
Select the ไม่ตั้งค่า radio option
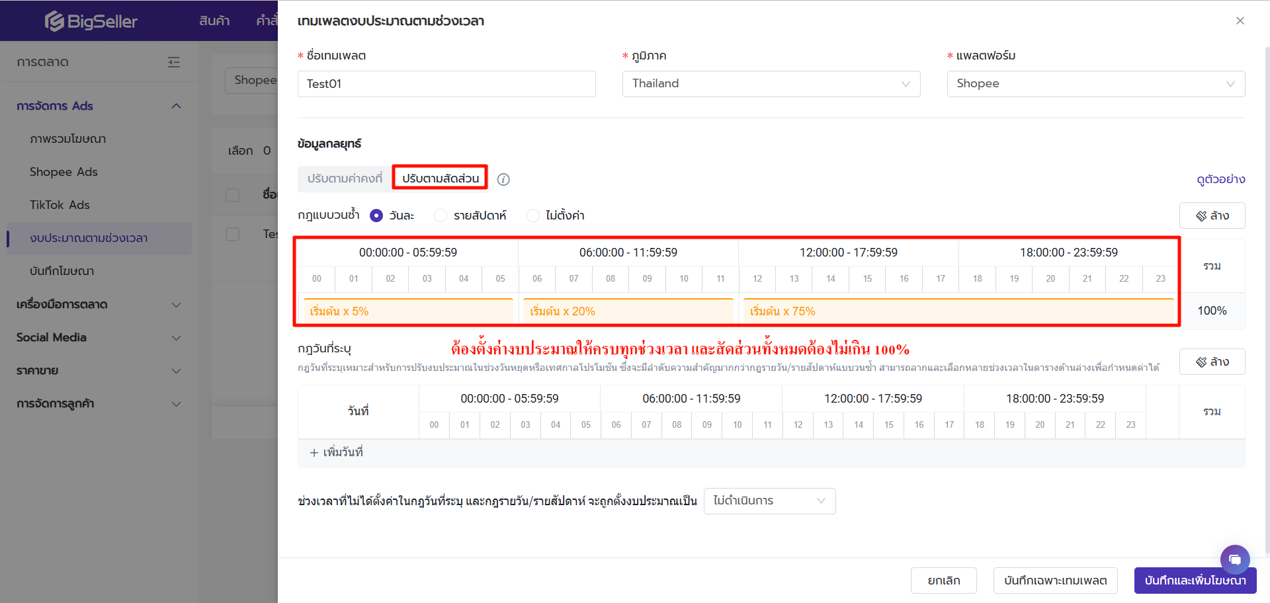click(533, 216)
